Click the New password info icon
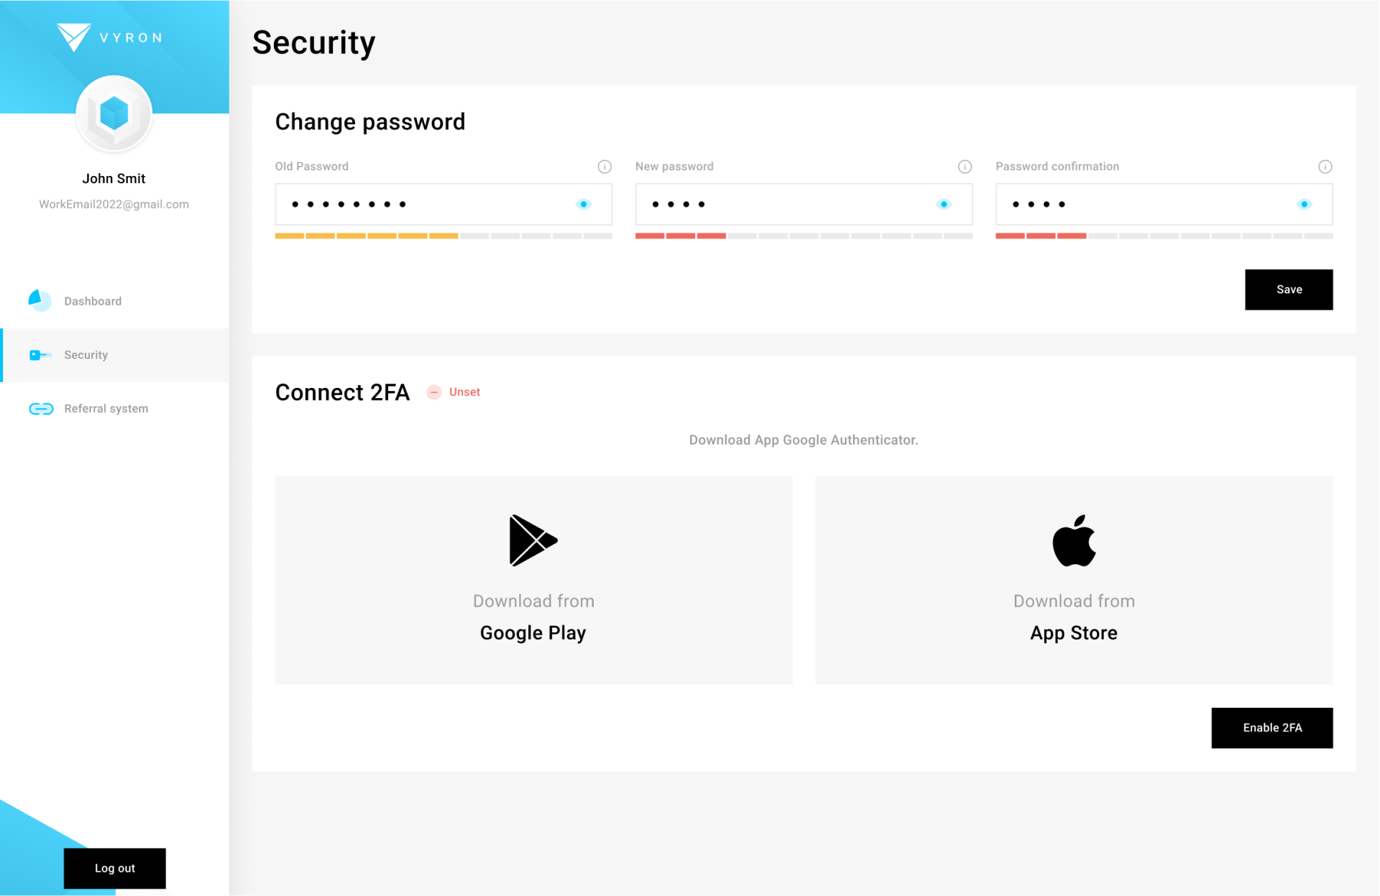This screenshot has width=1380, height=896. pos(965,167)
